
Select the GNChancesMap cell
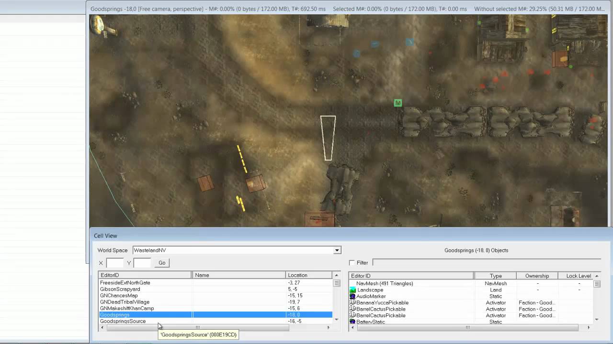point(119,296)
